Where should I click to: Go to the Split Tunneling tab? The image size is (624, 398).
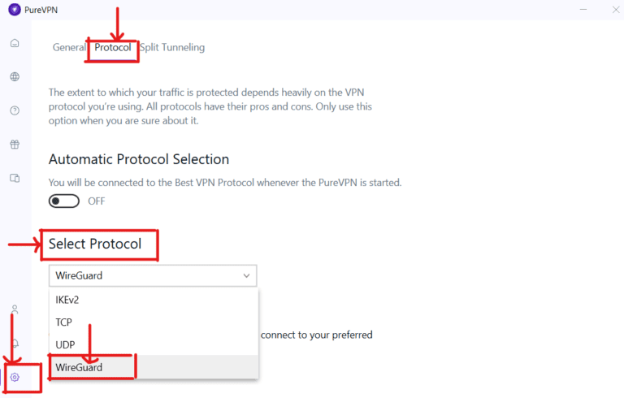tap(172, 47)
